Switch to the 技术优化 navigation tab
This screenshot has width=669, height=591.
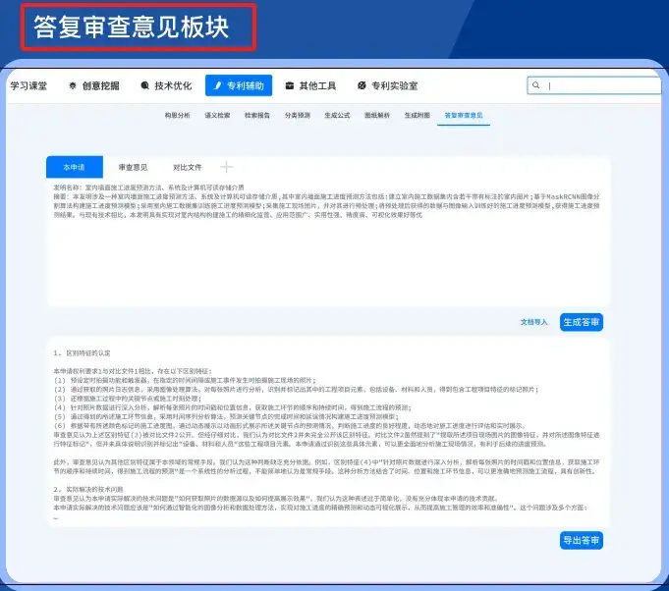(166, 85)
